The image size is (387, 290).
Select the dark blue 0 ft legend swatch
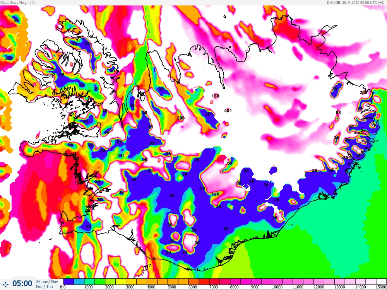68,281
